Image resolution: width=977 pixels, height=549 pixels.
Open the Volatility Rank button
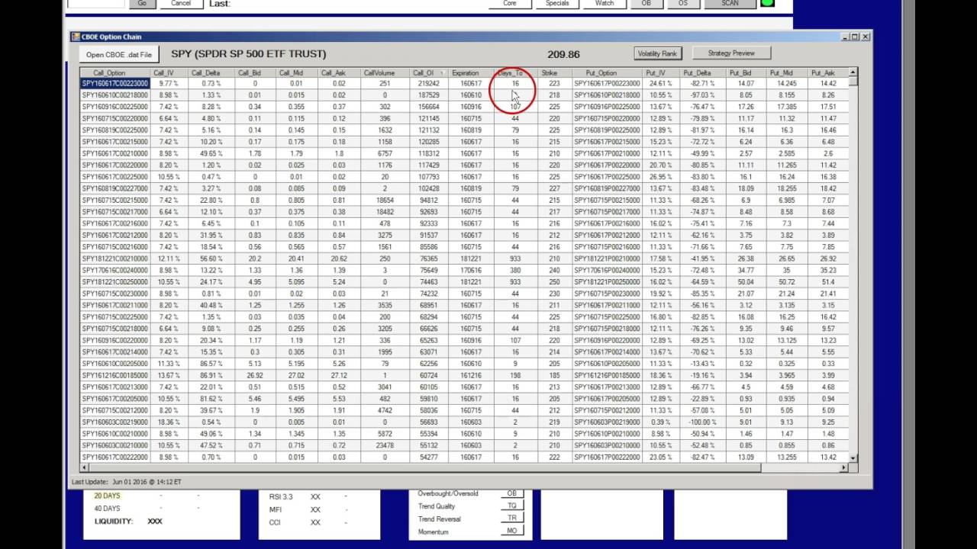(657, 53)
